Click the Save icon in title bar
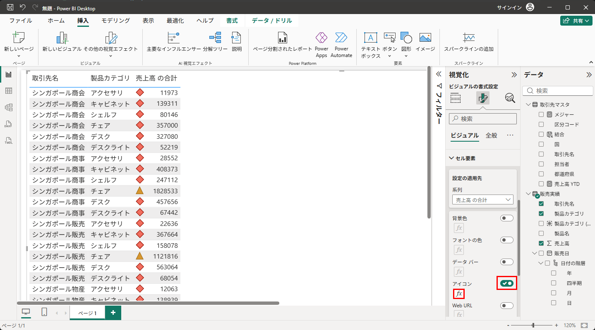Screen dimensions: 595x330 tap(10, 7)
